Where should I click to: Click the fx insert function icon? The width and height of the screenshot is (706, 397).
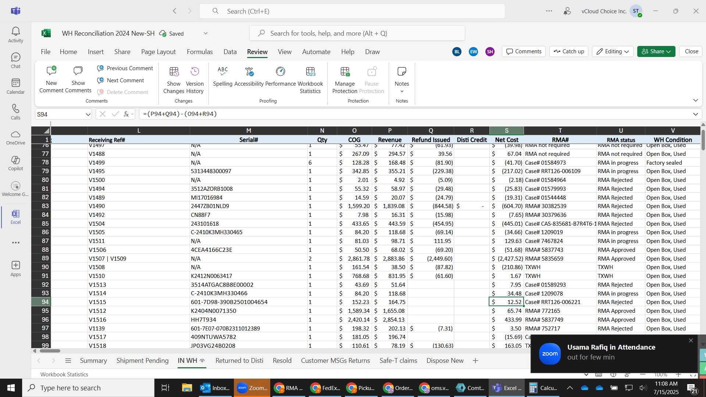coord(126,114)
